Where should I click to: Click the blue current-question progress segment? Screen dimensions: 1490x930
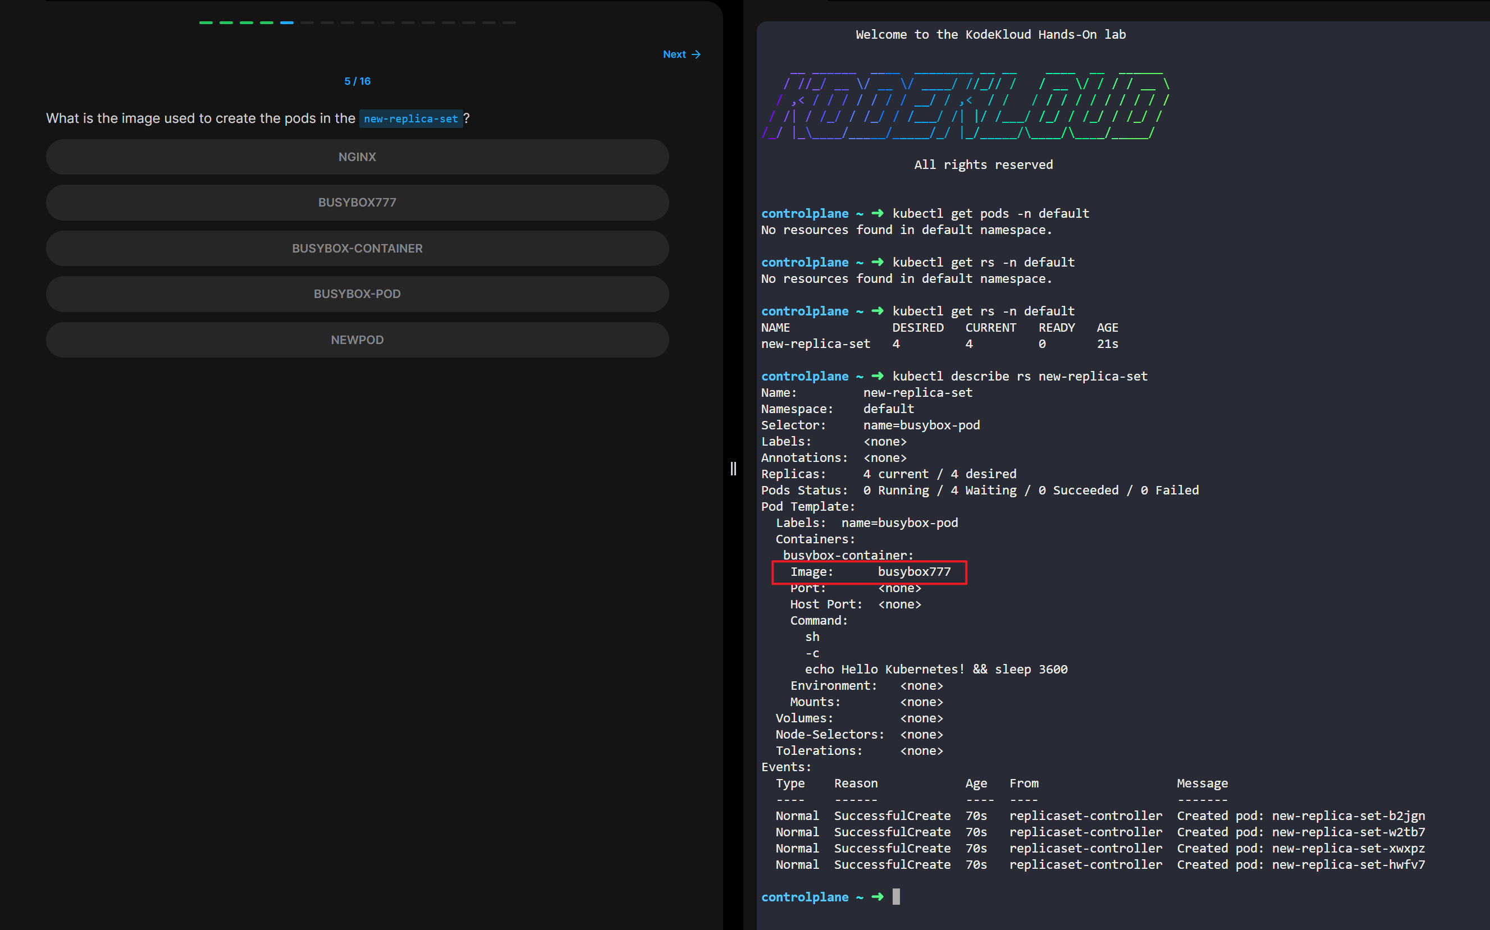[x=287, y=23]
